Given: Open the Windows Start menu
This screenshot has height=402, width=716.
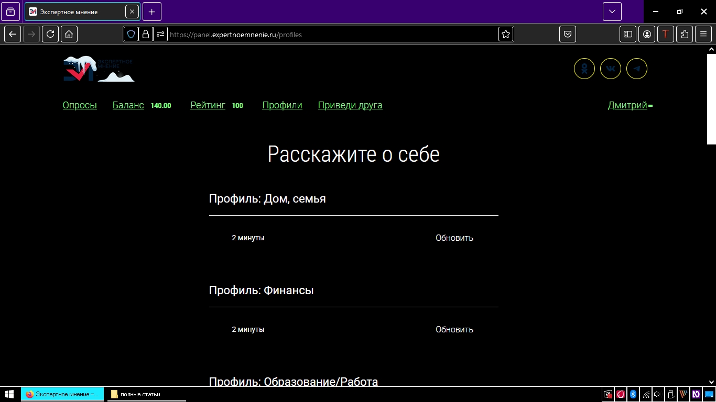Looking at the screenshot, I should click(x=9, y=394).
